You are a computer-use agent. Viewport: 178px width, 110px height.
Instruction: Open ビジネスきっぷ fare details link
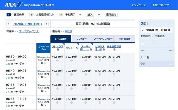point(100,48)
